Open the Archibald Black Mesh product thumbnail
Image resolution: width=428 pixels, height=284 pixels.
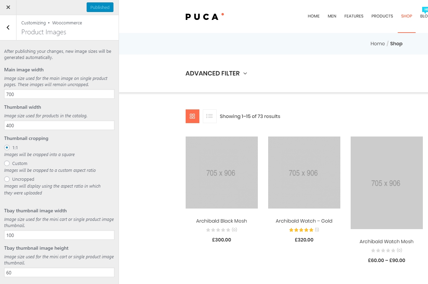point(222,173)
